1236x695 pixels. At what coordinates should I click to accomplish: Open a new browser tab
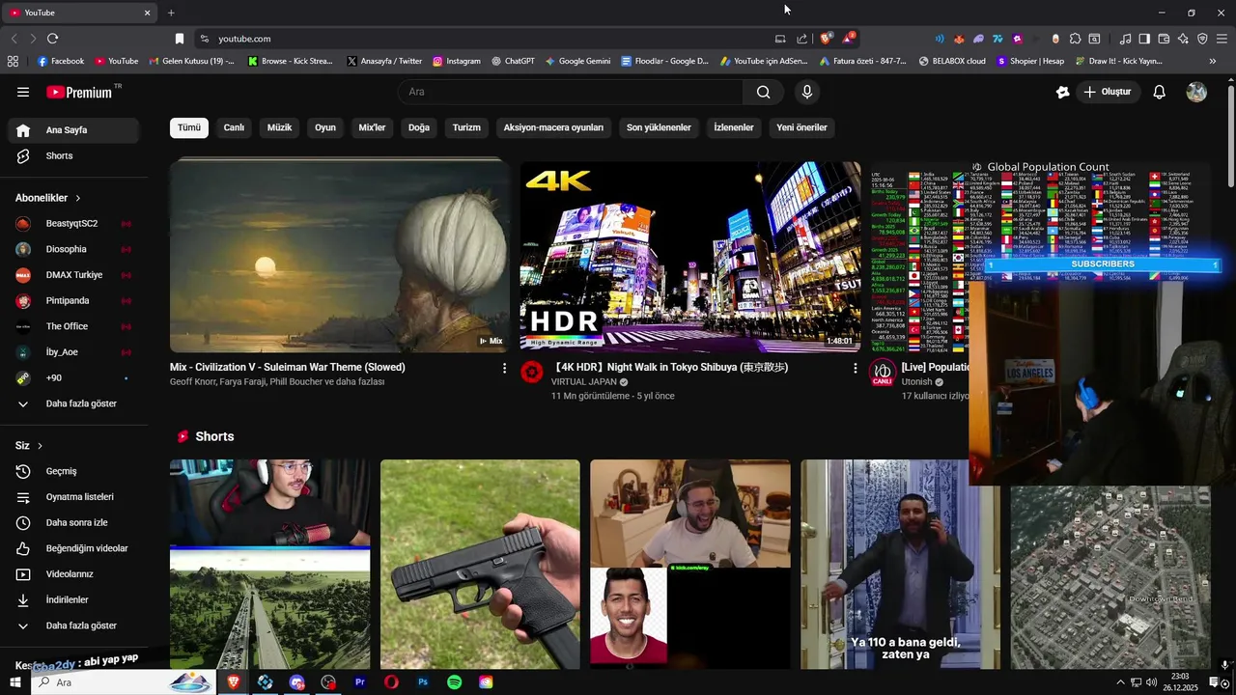tap(171, 13)
